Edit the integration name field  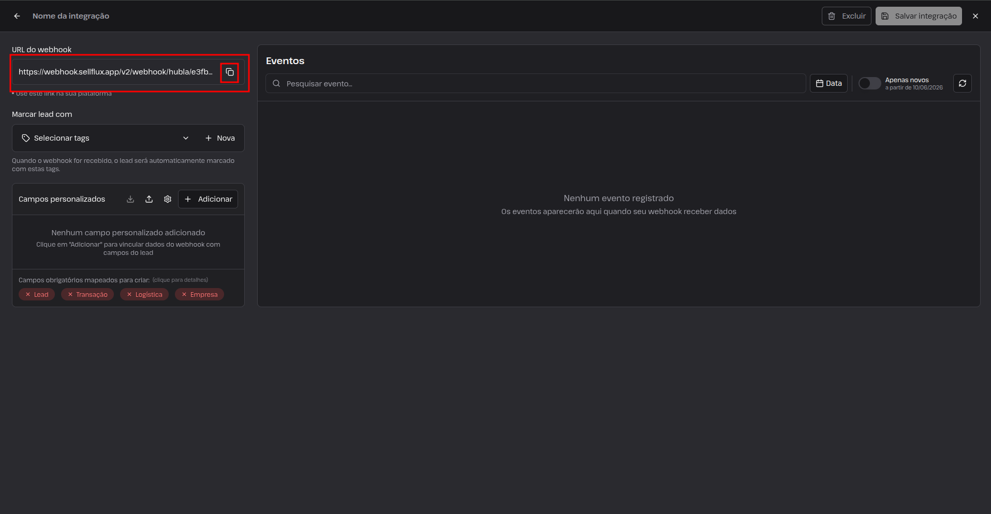point(71,16)
